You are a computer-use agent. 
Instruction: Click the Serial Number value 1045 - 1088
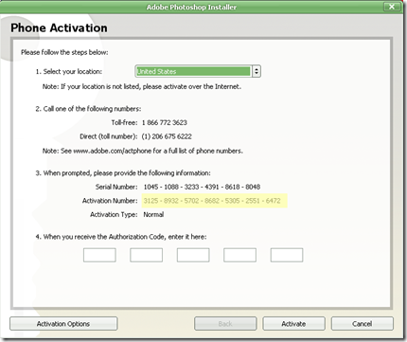[202, 187]
